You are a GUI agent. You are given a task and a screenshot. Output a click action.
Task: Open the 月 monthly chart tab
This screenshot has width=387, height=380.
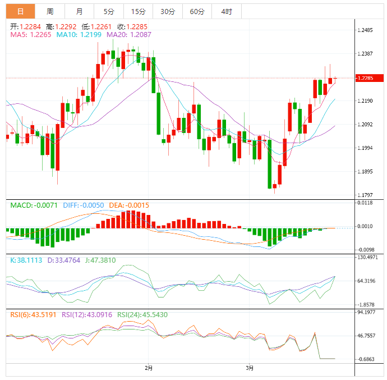[x=79, y=11]
